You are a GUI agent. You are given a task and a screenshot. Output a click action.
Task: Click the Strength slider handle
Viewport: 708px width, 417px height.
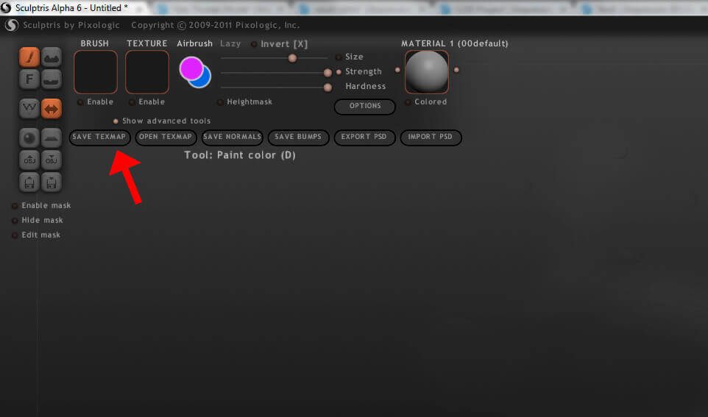(x=328, y=73)
